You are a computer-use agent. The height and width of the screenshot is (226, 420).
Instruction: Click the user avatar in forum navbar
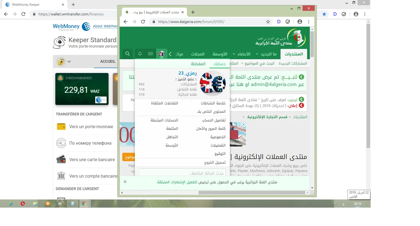(x=162, y=54)
